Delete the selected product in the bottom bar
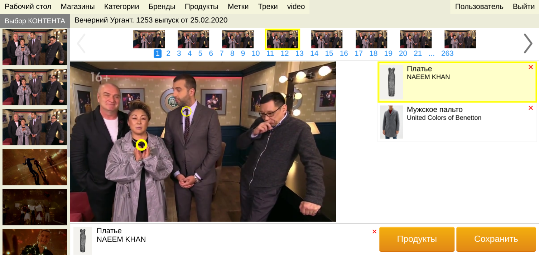Screen dimensions: 539x255 coord(374,231)
